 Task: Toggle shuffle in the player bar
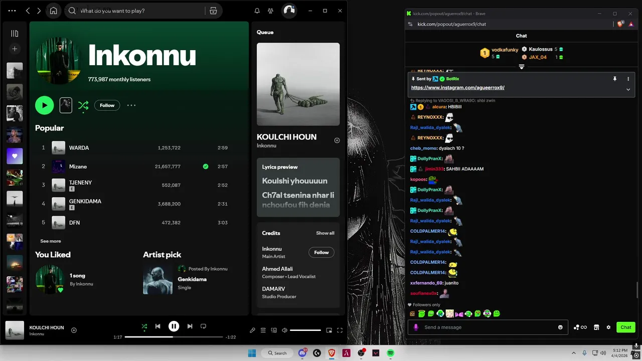click(x=144, y=326)
